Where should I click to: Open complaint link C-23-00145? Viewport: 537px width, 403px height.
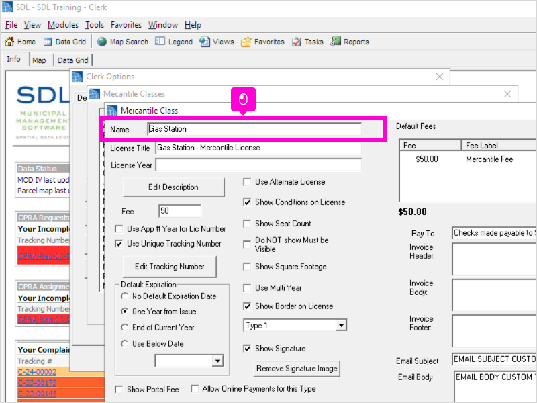pyautogui.click(x=37, y=394)
